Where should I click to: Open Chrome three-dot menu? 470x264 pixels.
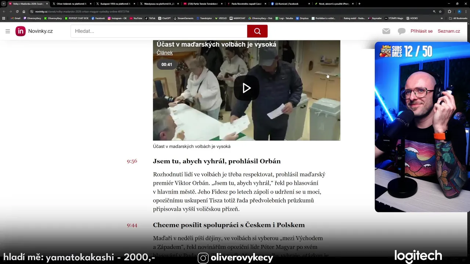coord(466,11)
